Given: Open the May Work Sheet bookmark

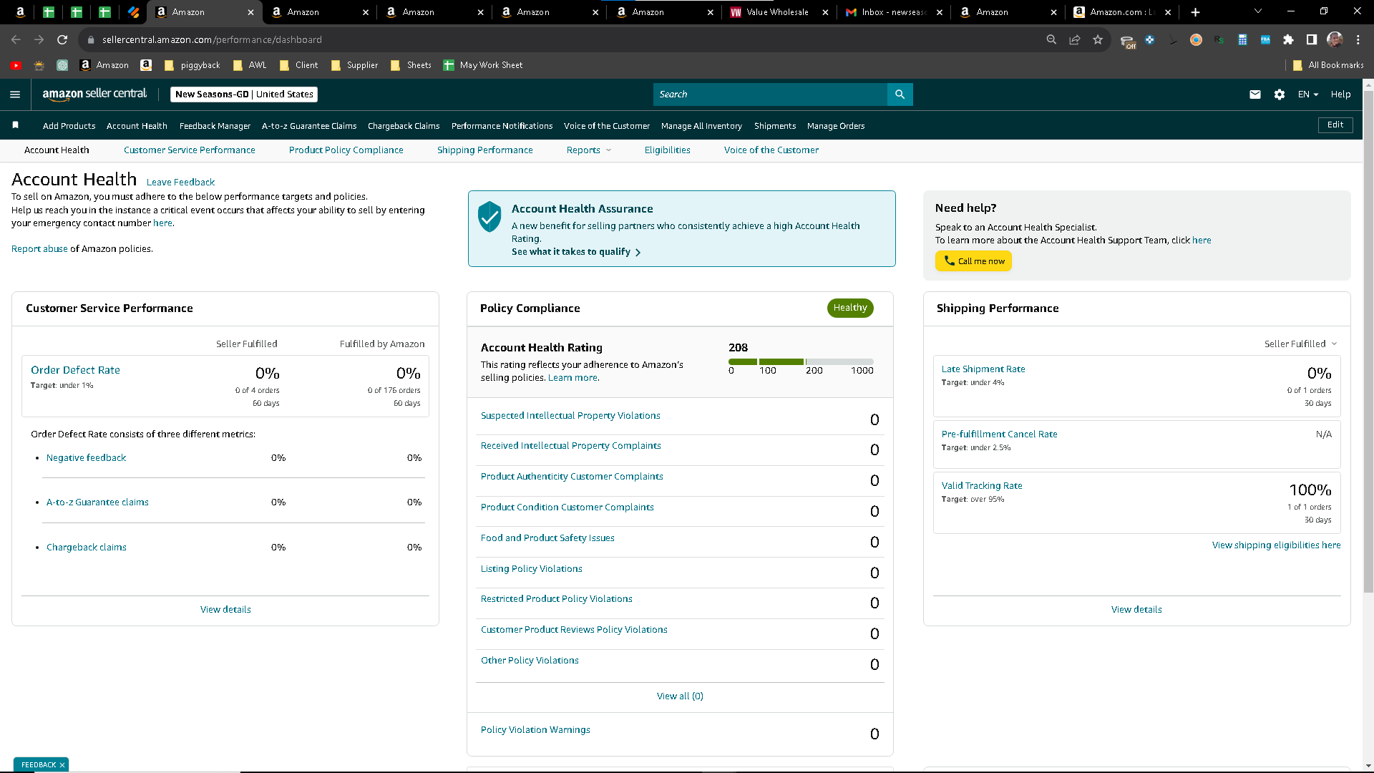Looking at the screenshot, I should tap(482, 65).
